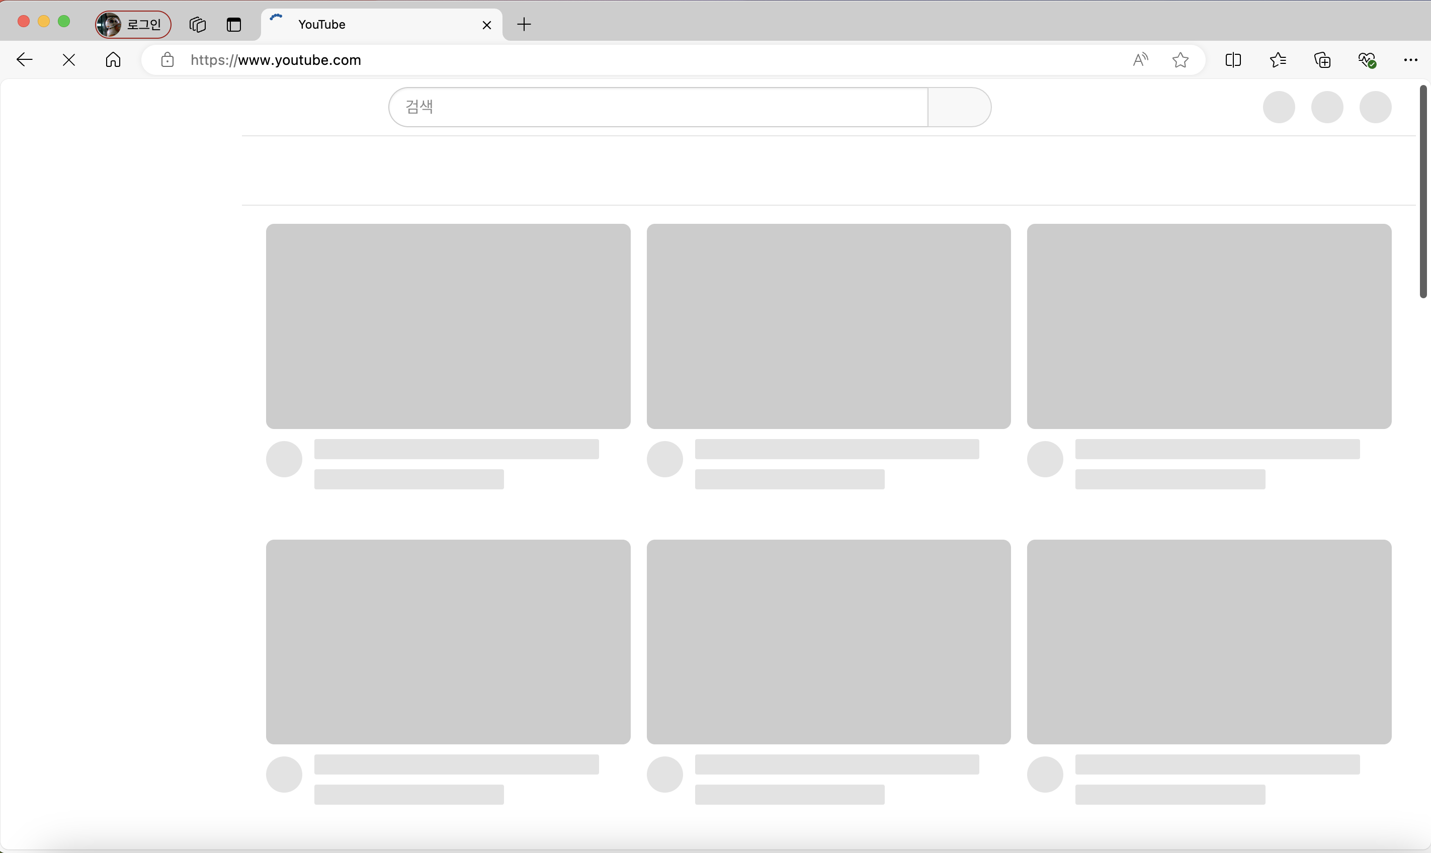Open the Workspaces icon

point(197,25)
